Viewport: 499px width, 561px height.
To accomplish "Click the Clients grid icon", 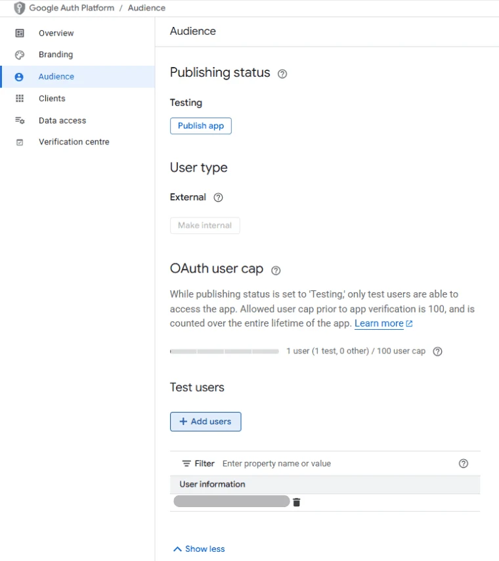I will point(20,99).
